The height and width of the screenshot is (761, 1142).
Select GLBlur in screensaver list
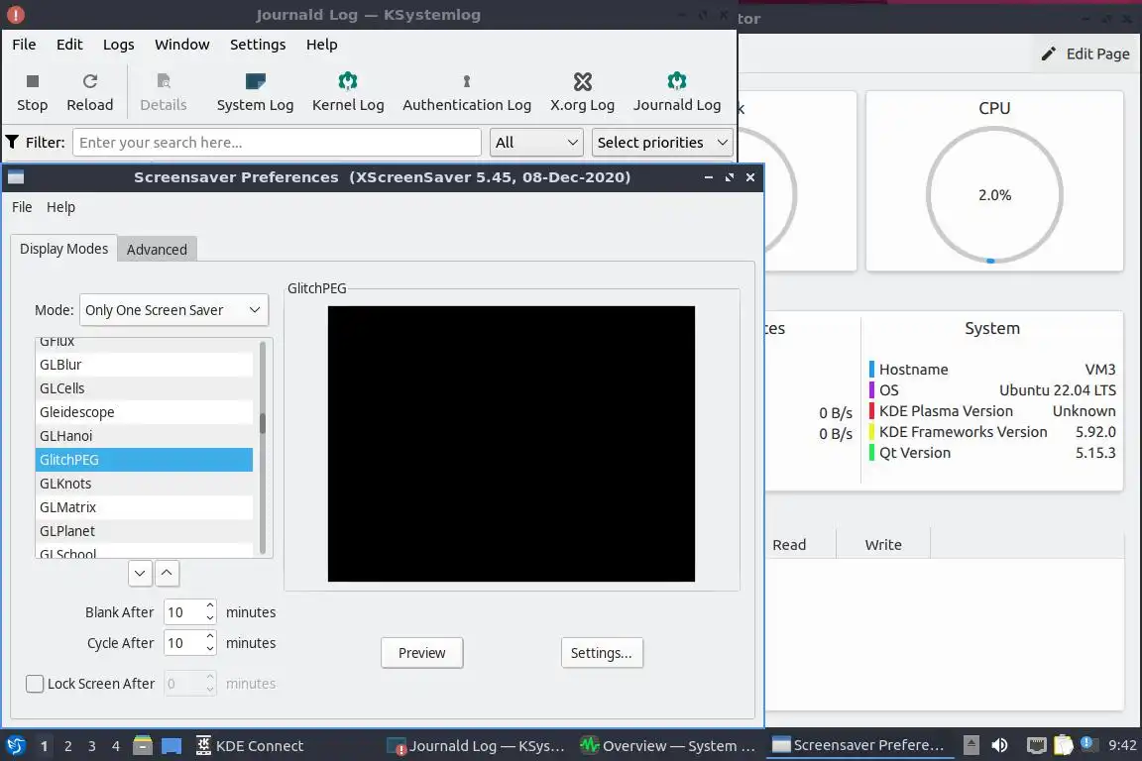point(144,364)
